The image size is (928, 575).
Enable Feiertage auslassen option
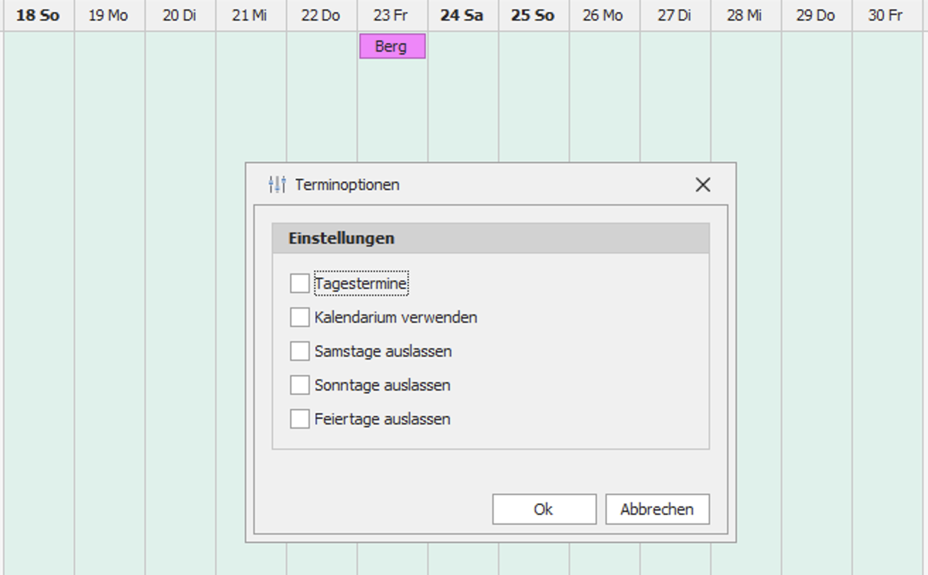point(298,418)
